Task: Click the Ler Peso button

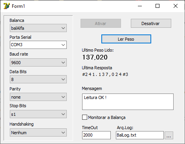Action: [x=126, y=39]
